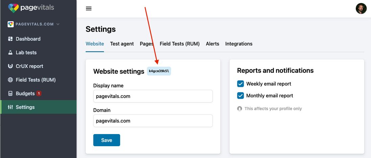This screenshot has width=371, height=158.
Task: Click the pagevitals wordmark in the sidebar
Action: click(x=37, y=8)
